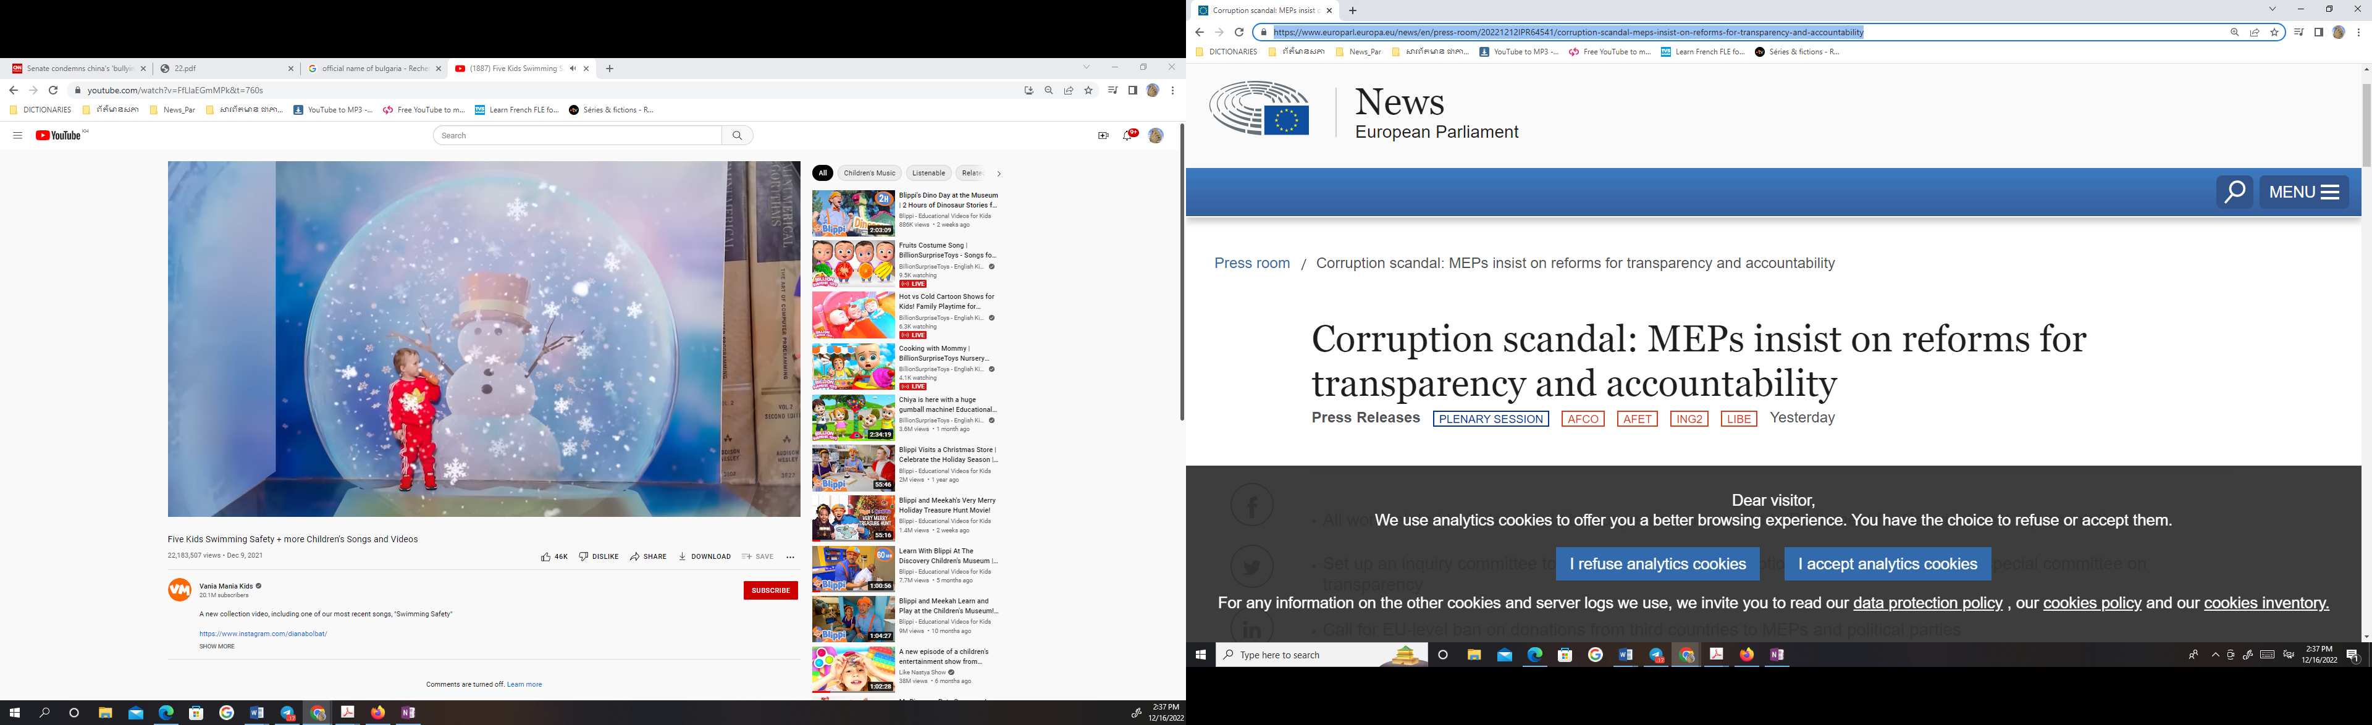Click the PLENARY SESSION tag
Viewport: 2372px width, 725px height.
1491,419
